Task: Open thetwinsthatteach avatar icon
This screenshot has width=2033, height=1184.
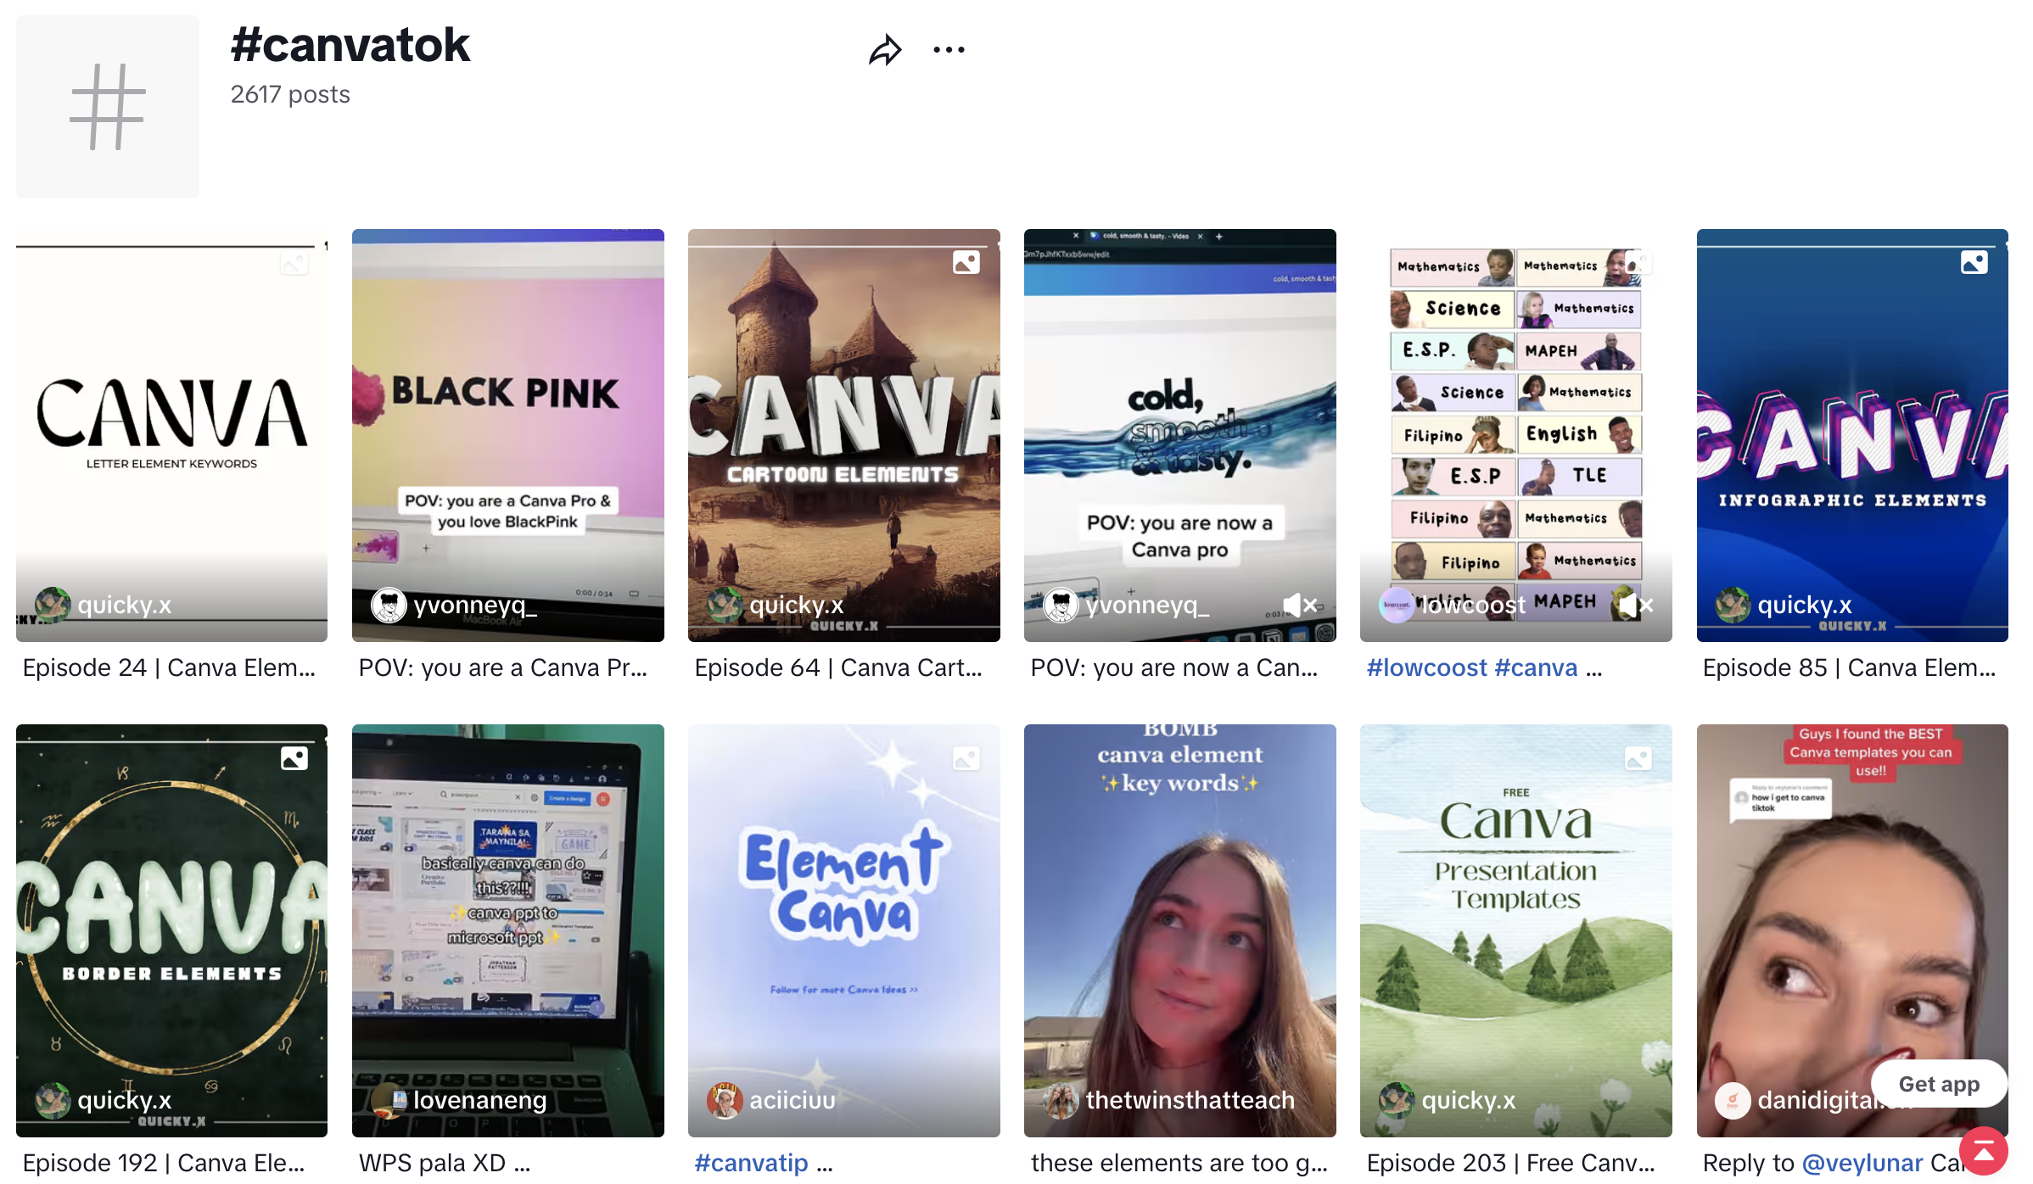Action: point(1061,1100)
